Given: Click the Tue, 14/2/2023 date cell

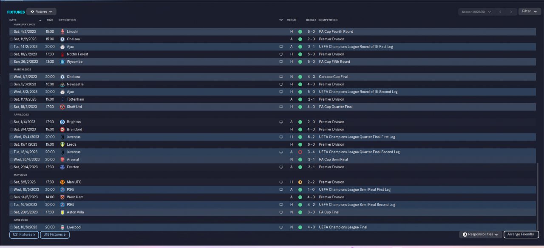Looking at the screenshot, I should pos(25,47).
